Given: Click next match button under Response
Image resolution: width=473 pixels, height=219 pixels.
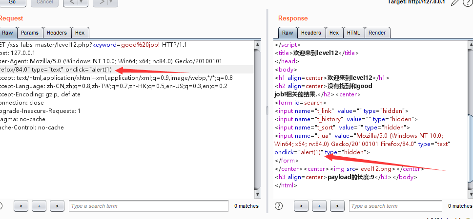Looking at the screenshot, I should pyautogui.click(x=337, y=206).
